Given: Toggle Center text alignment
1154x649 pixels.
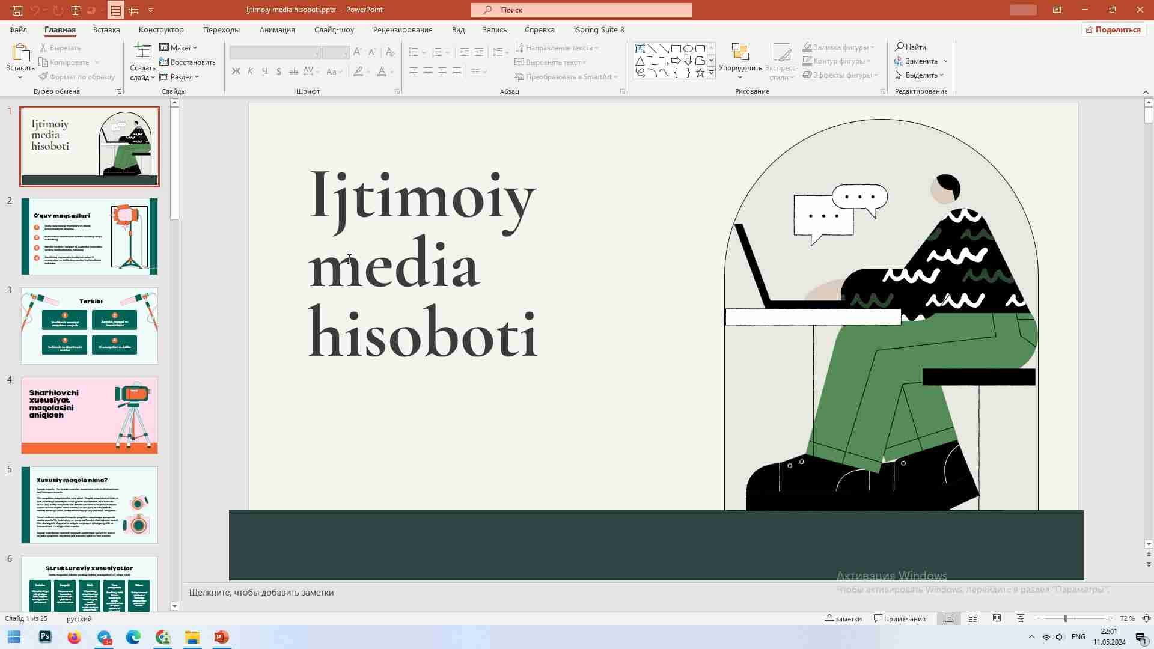Looking at the screenshot, I should (428, 72).
